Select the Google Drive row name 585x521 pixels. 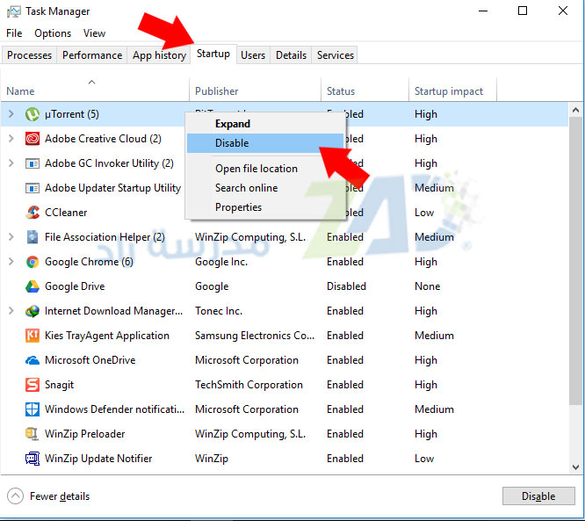point(75,286)
